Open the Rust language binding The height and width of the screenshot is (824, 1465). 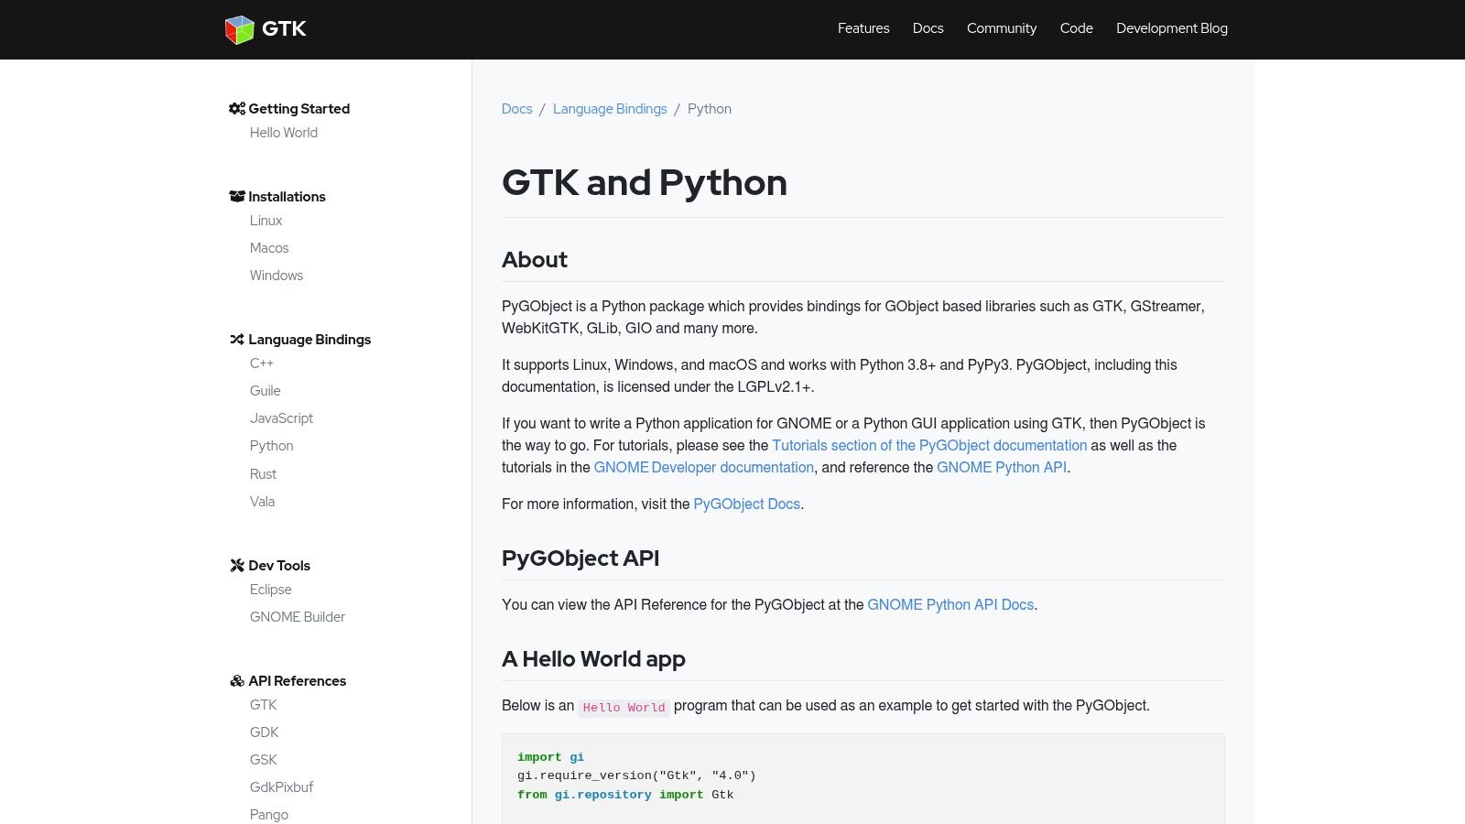point(263,474)
